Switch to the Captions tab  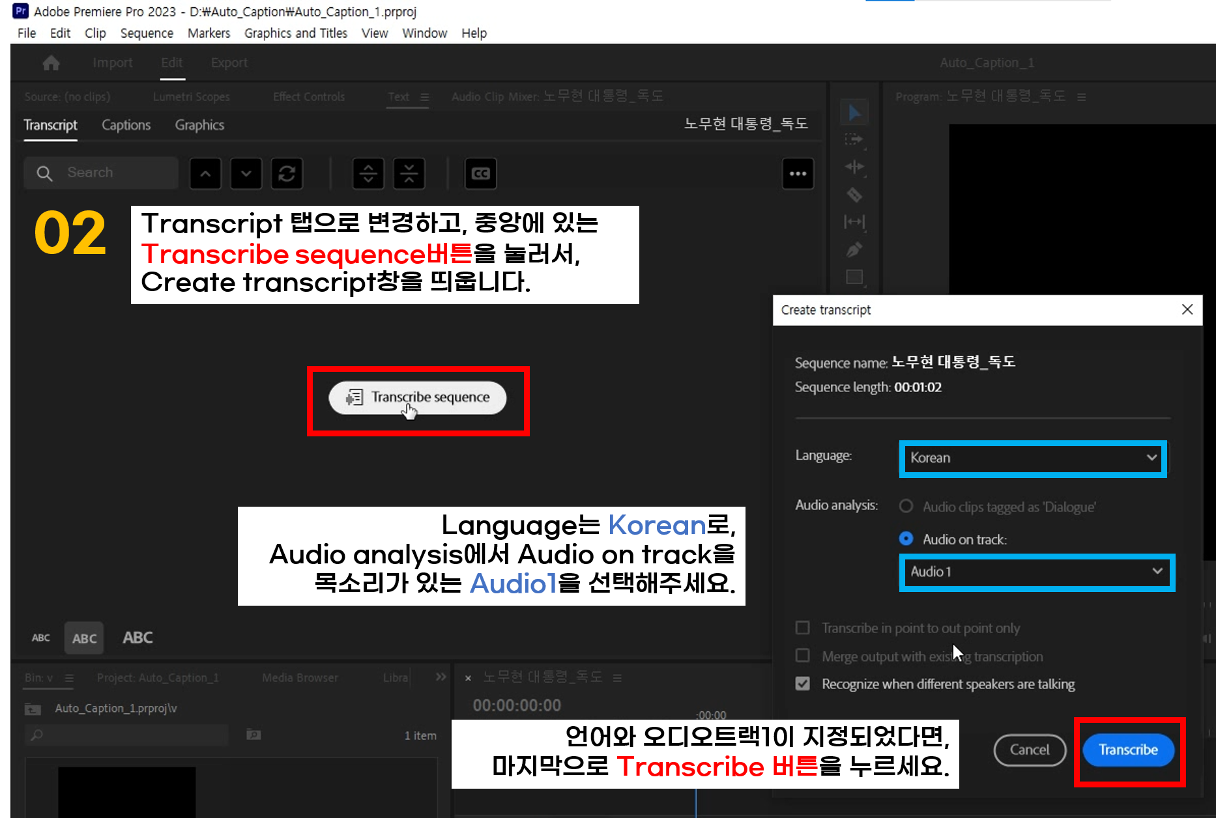click(126, 125)
